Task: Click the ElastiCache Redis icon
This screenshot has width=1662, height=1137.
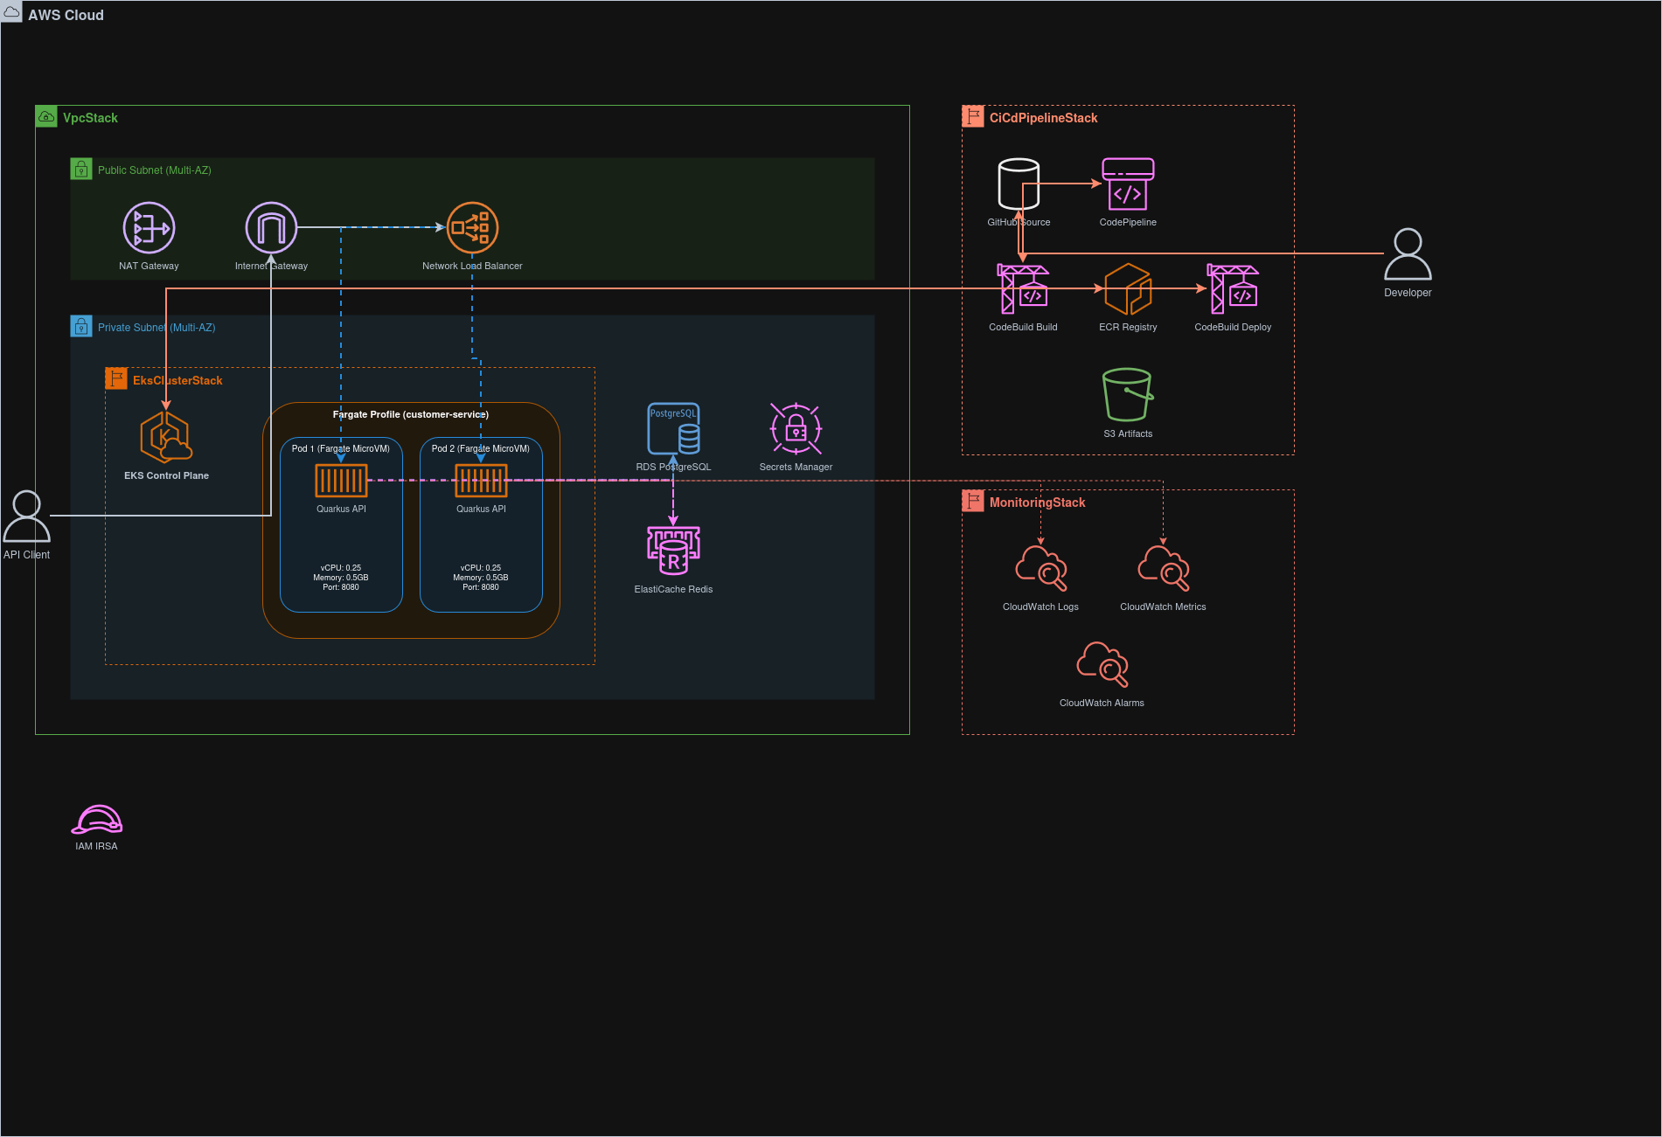Action: pos(672,551)
